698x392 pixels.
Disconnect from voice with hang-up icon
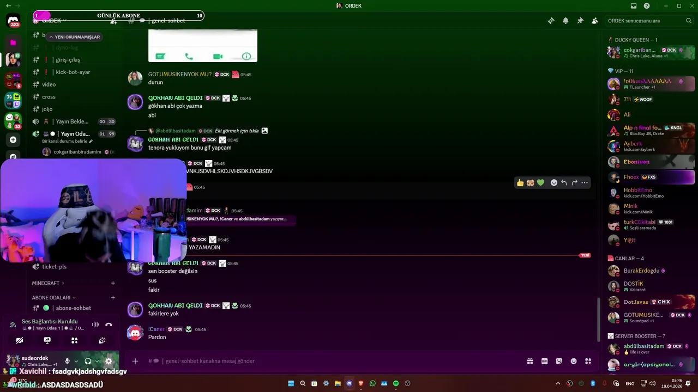pos(109,324)
